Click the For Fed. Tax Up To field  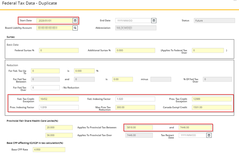[x=45, y=71]
